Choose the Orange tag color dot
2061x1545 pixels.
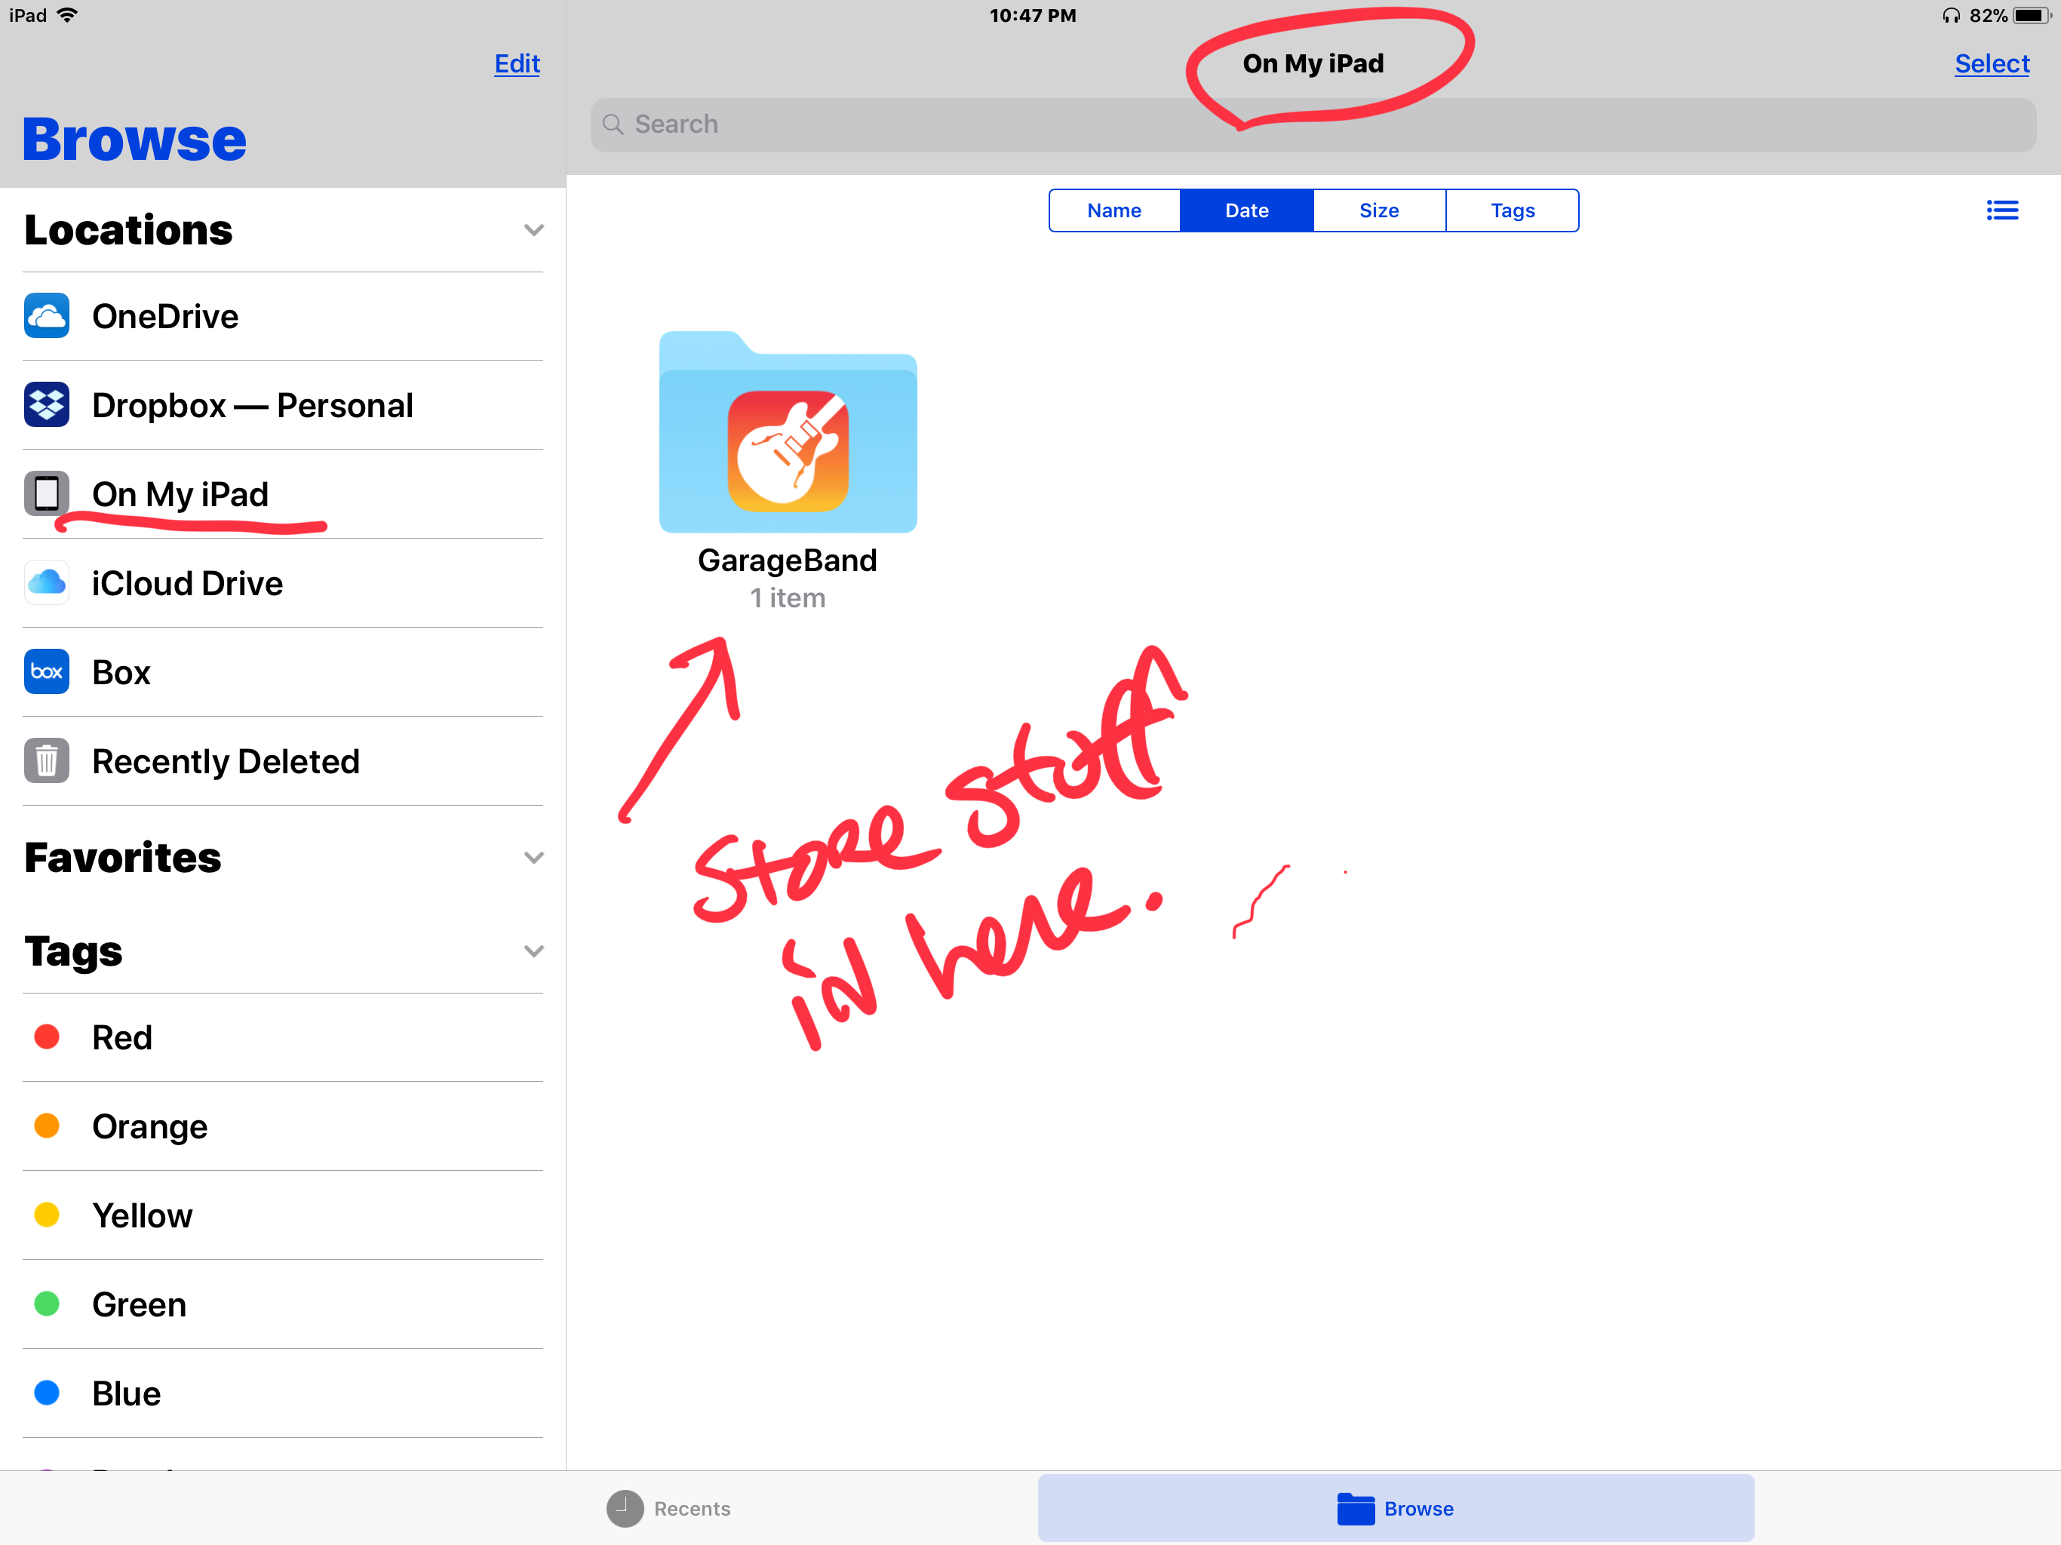coord(47,1126)
